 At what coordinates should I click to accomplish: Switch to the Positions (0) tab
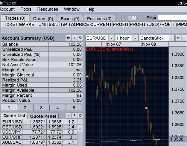[x=99, y=19]
